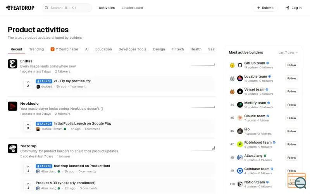Open GitHub team profile name

coord(255,63)
